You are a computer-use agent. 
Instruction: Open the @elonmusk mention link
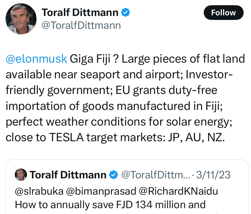(x=36, y=58)
